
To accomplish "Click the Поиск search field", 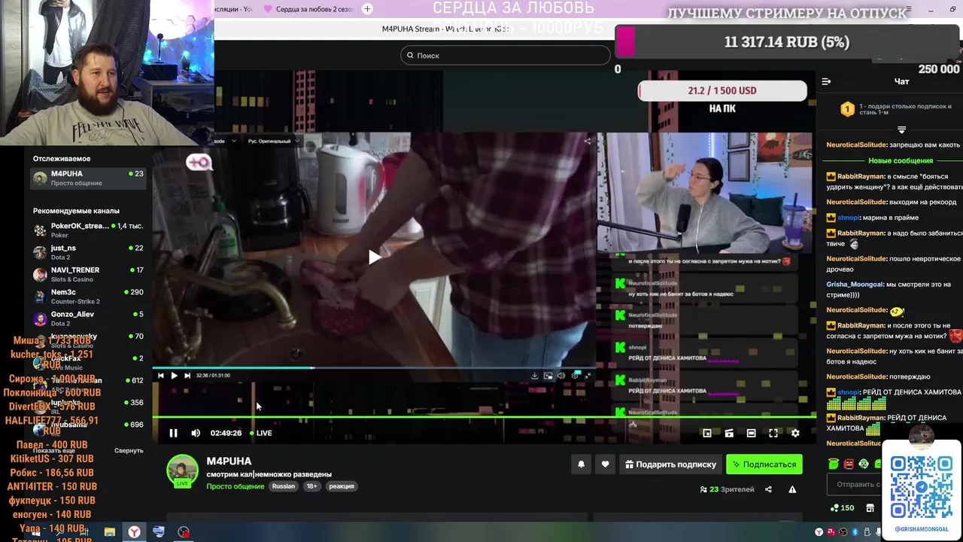I will pyautogui.click(x=506, y=55).
